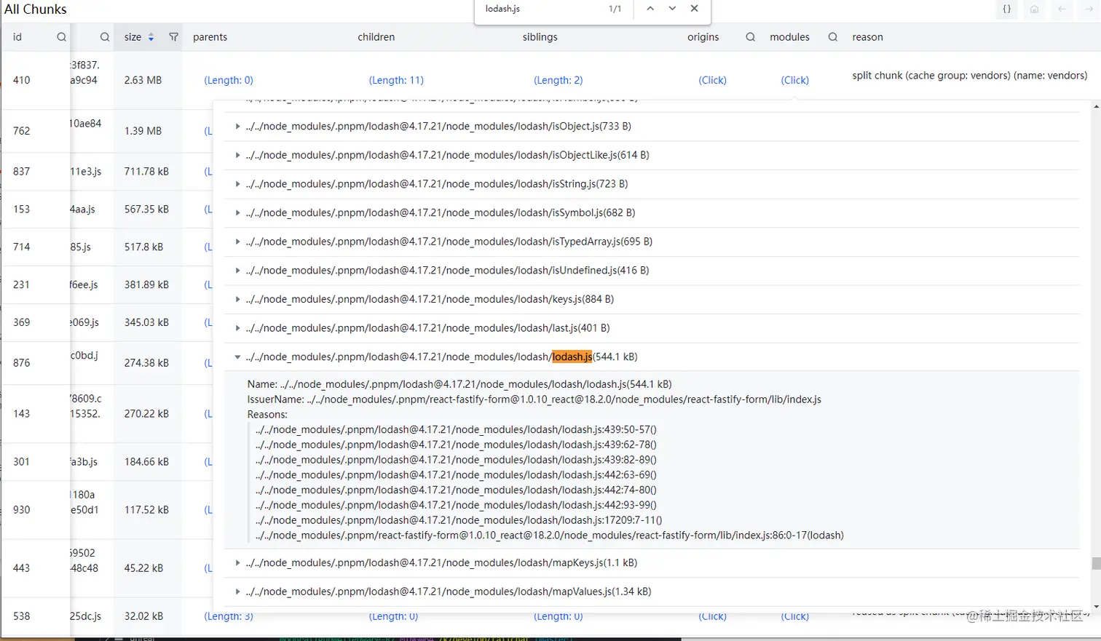Collapse the expanded lodash.js module entry
This screenshot has height=641, width=1101.
tap(237, 357)
